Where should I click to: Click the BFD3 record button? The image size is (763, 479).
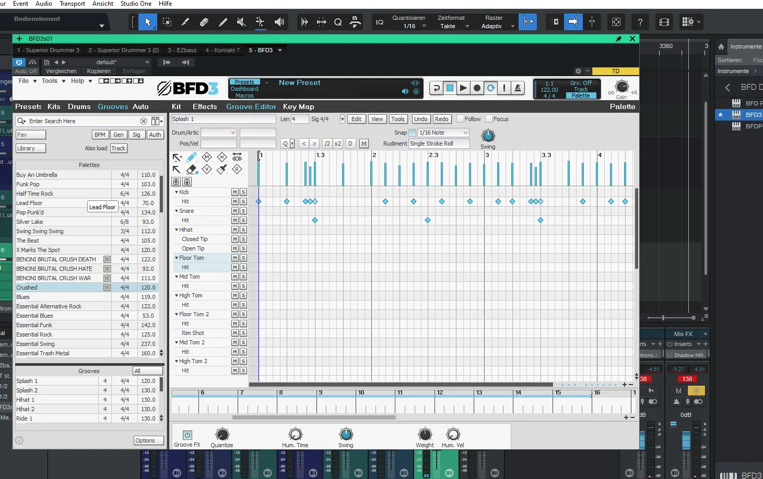click(x=477, y=88)
